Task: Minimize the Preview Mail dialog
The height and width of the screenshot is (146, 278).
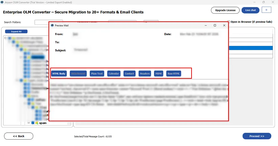Action: click(205, 25)
